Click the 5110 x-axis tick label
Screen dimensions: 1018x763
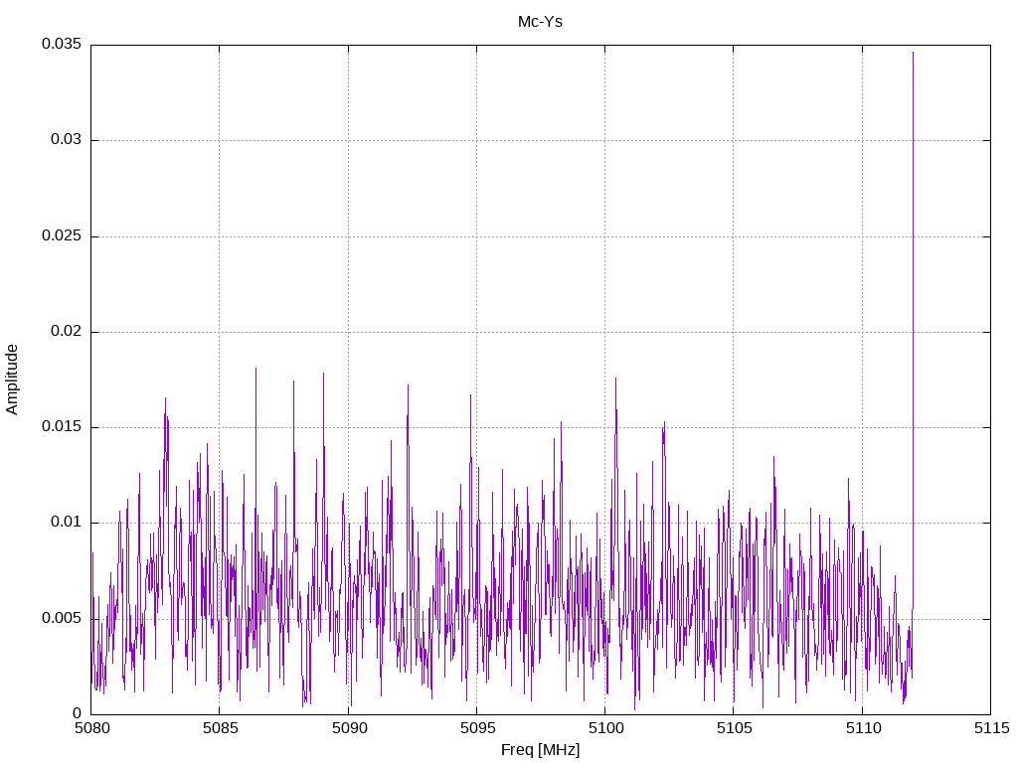(x=861, y=729)
